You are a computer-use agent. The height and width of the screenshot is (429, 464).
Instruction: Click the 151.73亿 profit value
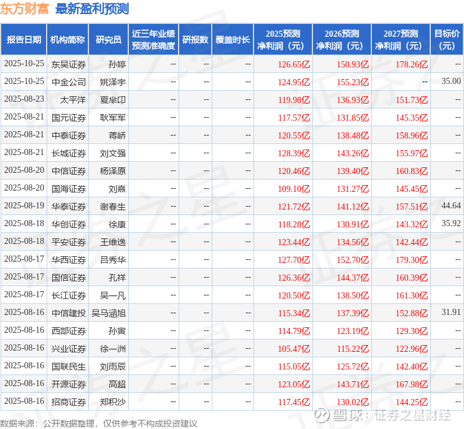coord(412,100)
